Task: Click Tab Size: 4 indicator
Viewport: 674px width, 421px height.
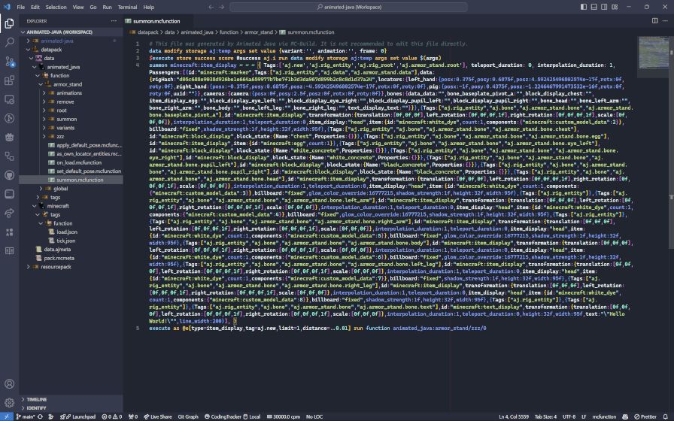Action: coord(545,416)
